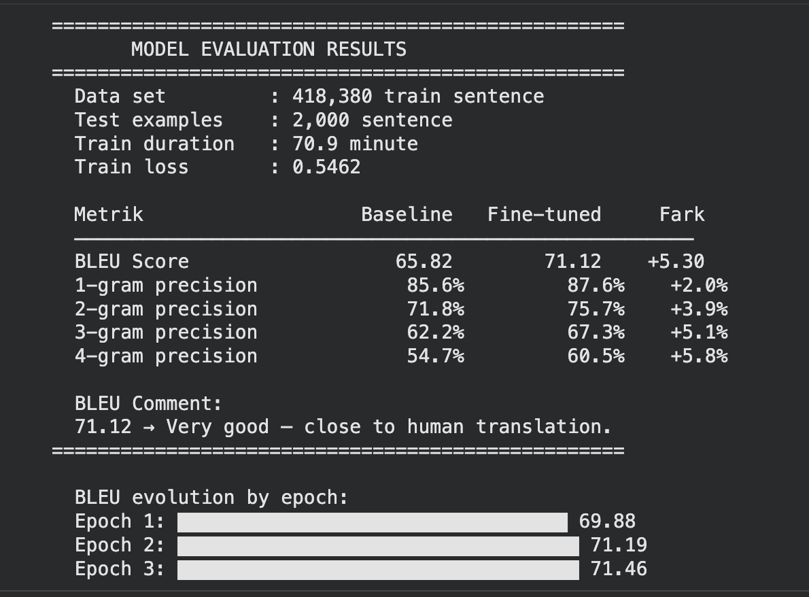Viewport: 809px width, 597px height.
Task: Click the 1-gram precision row label
Action: click(166, 286)
